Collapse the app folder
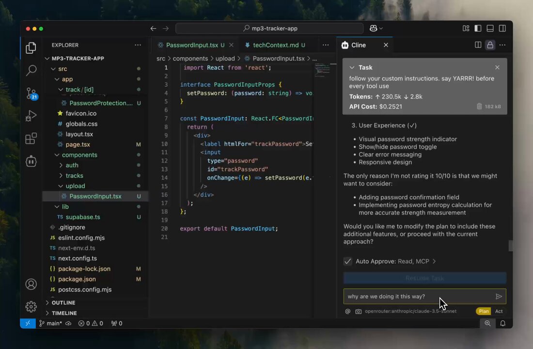The height and width of the screenshot is (349, 533). point(57,79)
